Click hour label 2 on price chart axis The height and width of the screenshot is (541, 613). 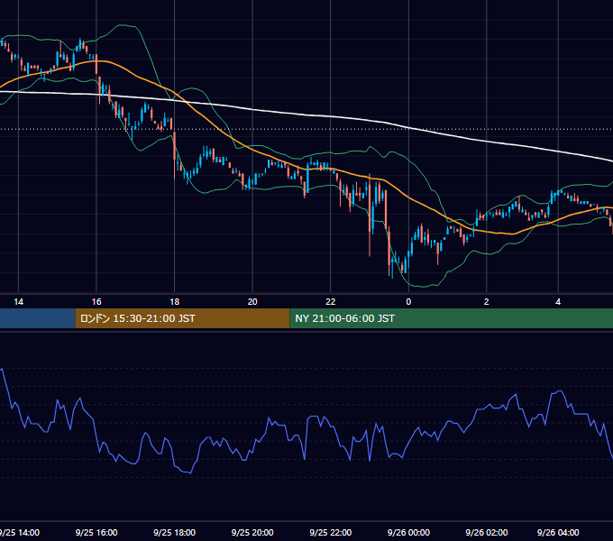point(486,302)
